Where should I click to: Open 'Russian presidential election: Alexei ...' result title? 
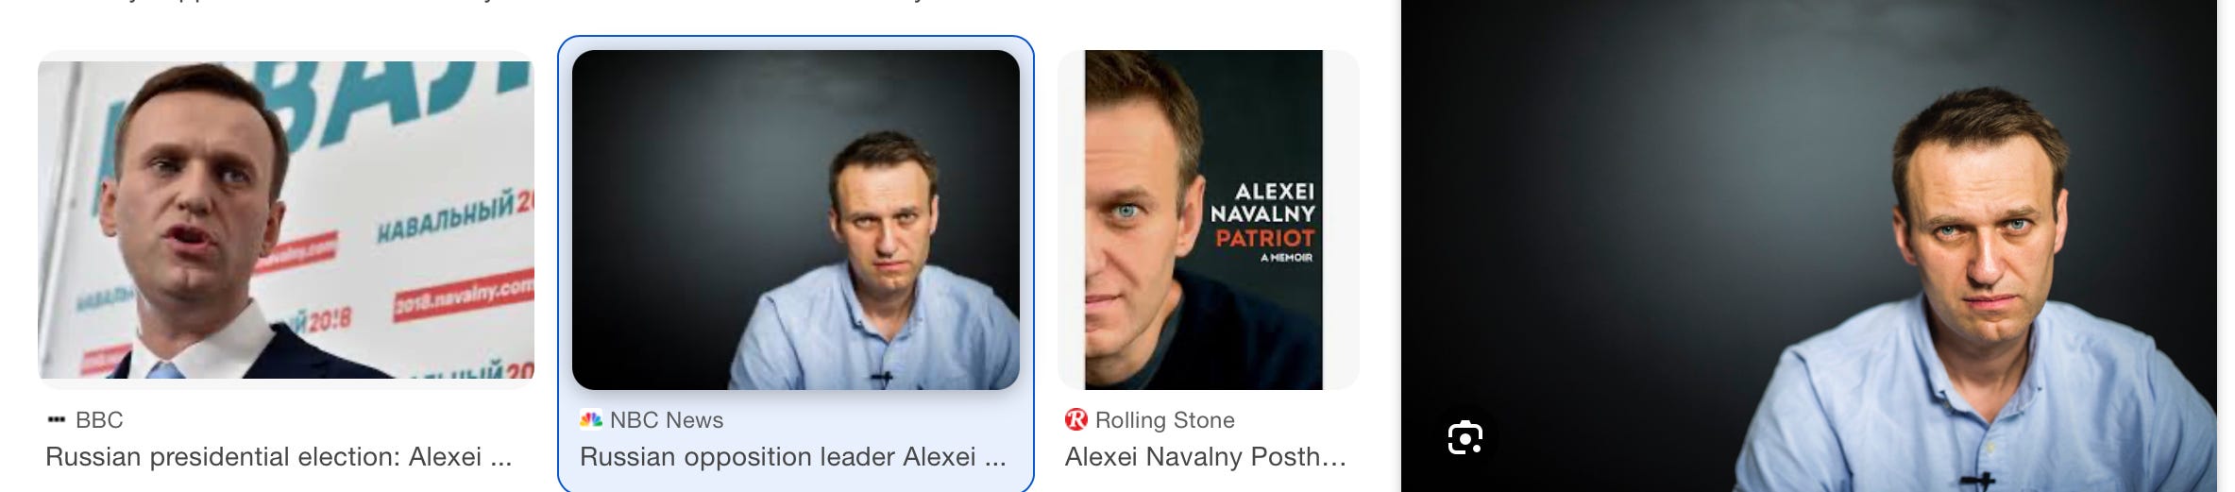[x=279, y=457]
